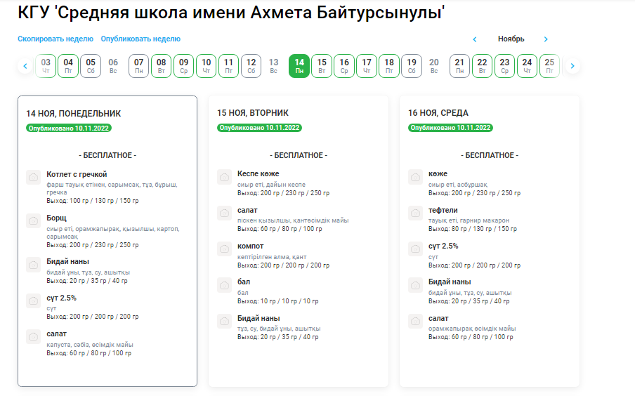635x396 pixels.
Task: Click the dish icon beside компот
Action: 224,249
